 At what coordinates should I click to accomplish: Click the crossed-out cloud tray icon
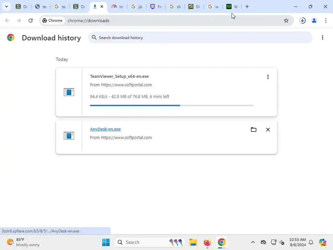pyautogui.click(x=263, y=242)
